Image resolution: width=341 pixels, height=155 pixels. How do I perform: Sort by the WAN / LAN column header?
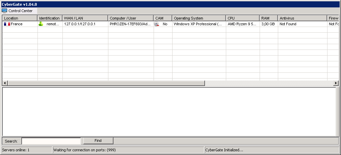(x=85, y=18)
